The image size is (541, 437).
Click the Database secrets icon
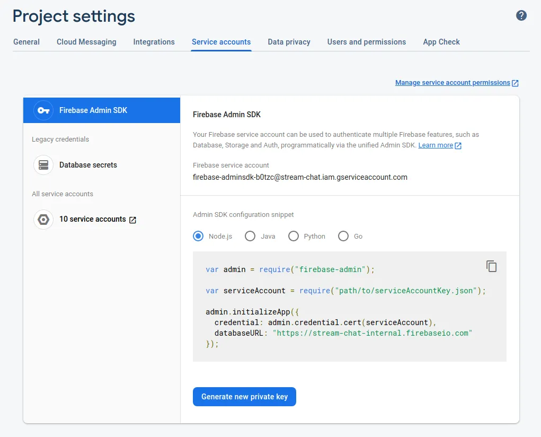coord(43,165)
